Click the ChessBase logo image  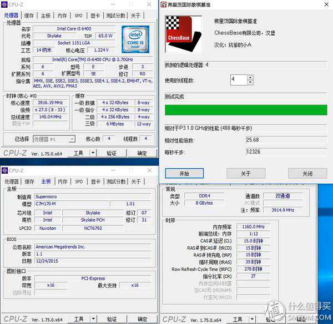pos(186,31)
